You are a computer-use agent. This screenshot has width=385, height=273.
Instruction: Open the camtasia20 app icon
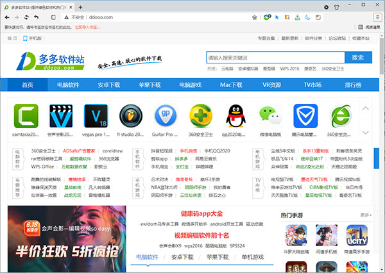coord(26,116)
